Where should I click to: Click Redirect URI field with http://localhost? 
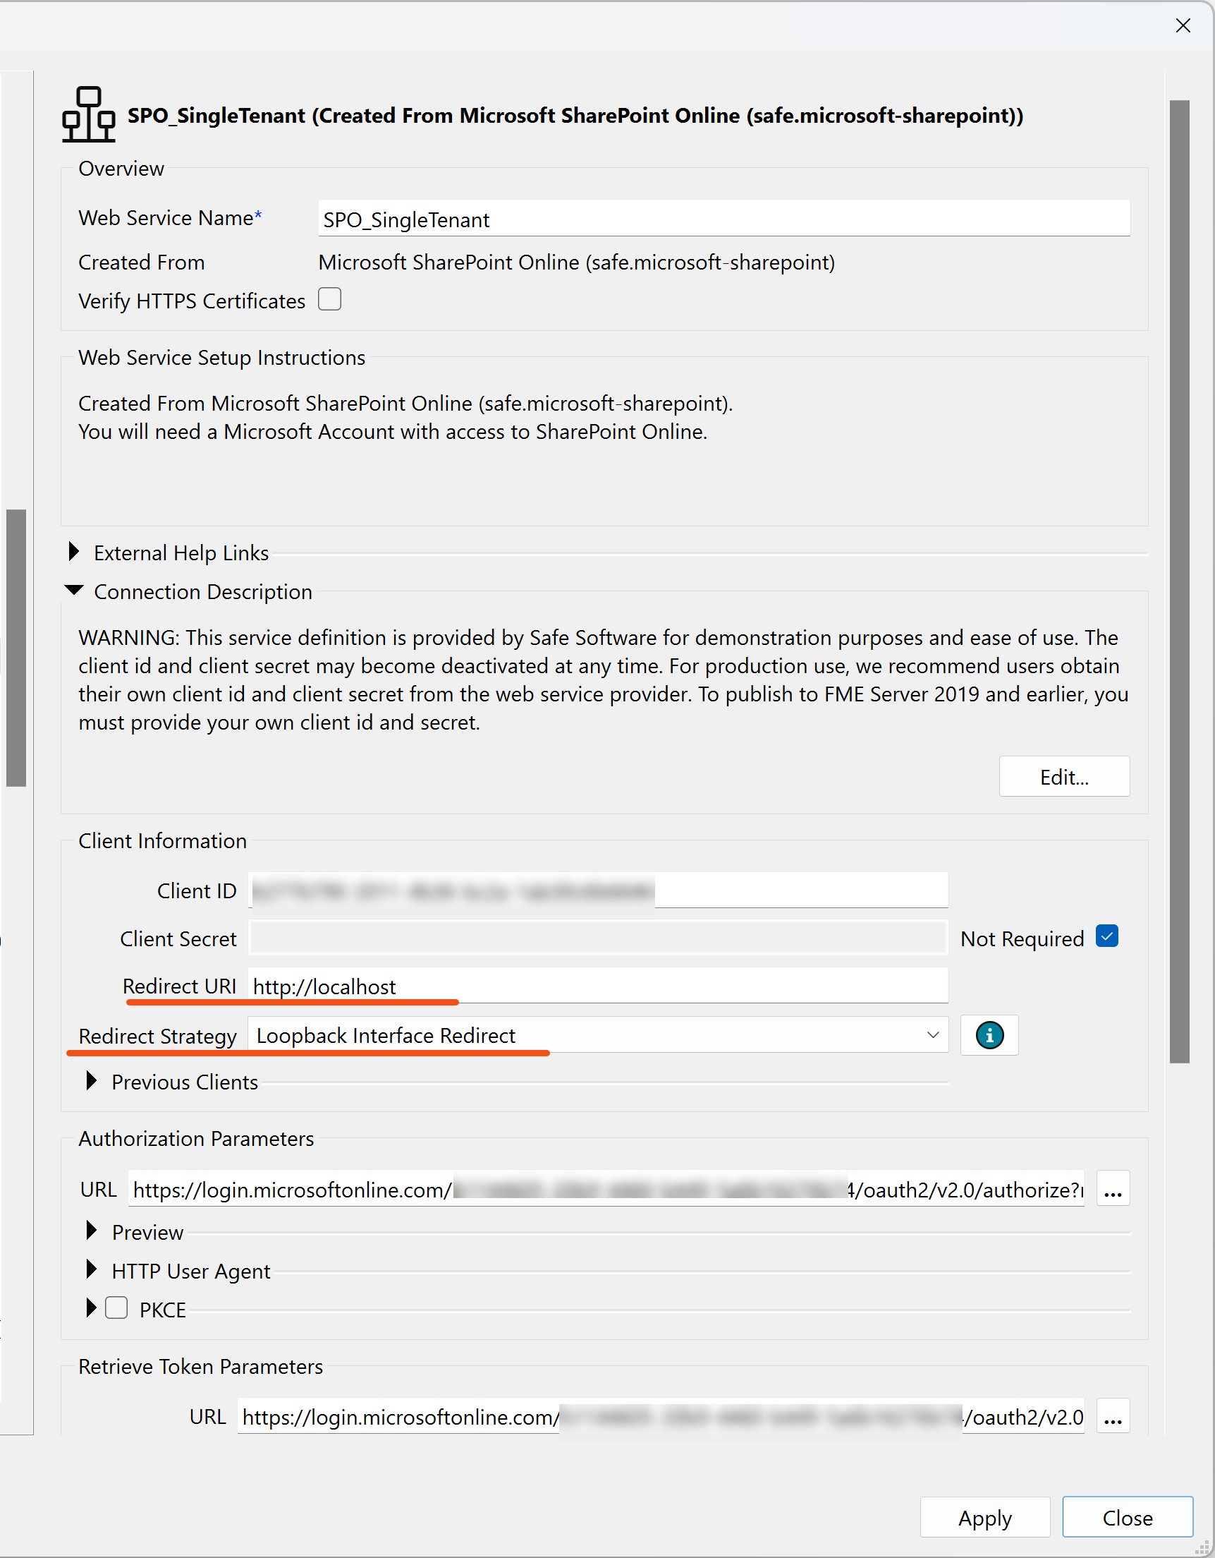597,986
